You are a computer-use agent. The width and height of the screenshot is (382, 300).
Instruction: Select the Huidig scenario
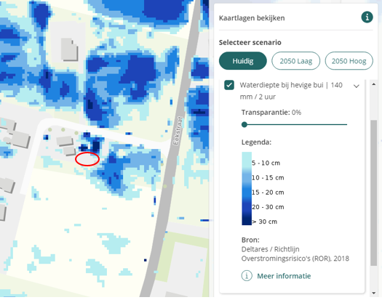(242, 61)
